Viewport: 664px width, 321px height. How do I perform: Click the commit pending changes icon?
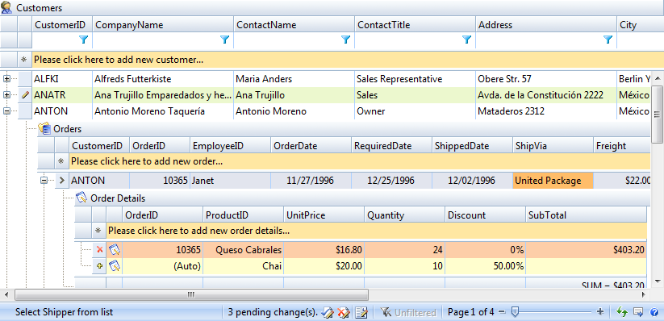[x=328, y=312]
